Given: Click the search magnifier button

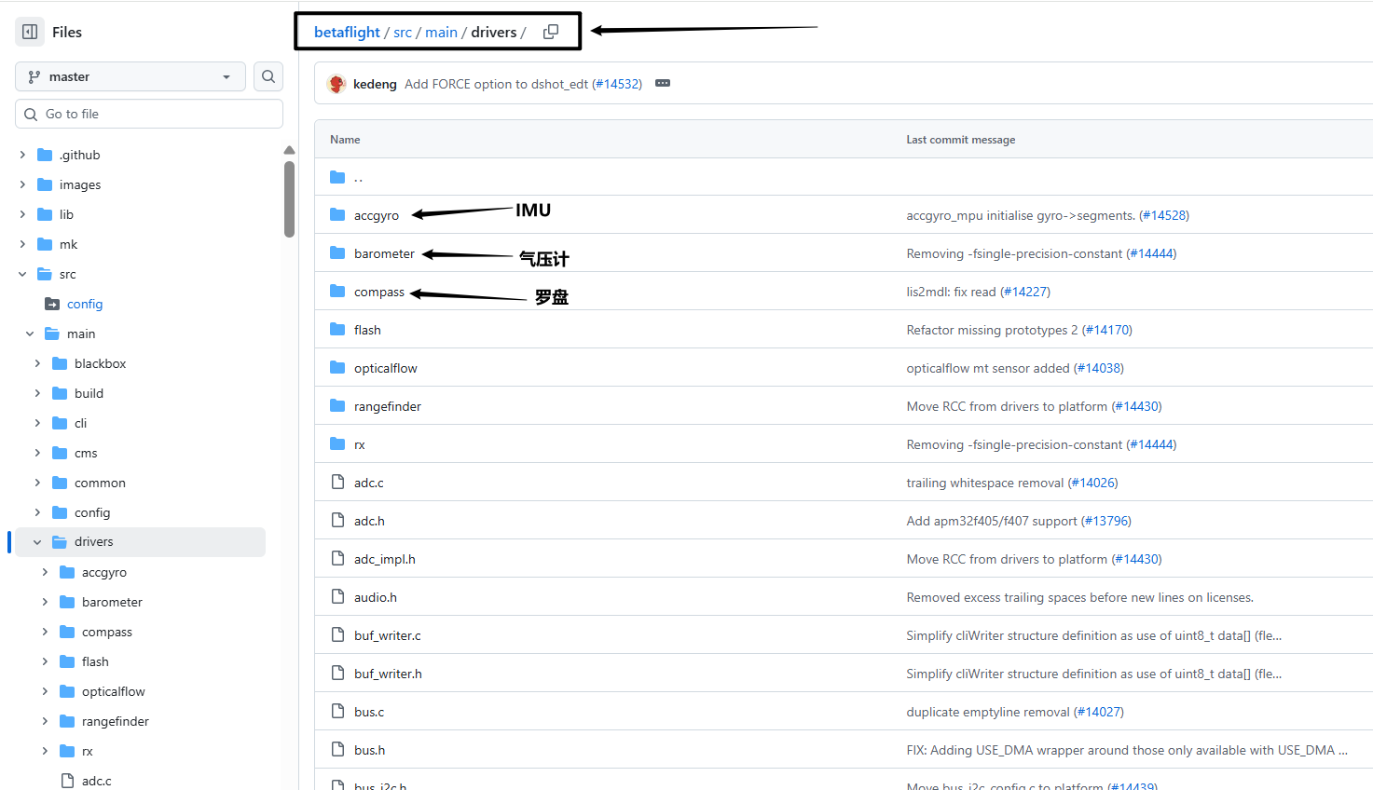Looking at the screenshot, I should 268,76.
